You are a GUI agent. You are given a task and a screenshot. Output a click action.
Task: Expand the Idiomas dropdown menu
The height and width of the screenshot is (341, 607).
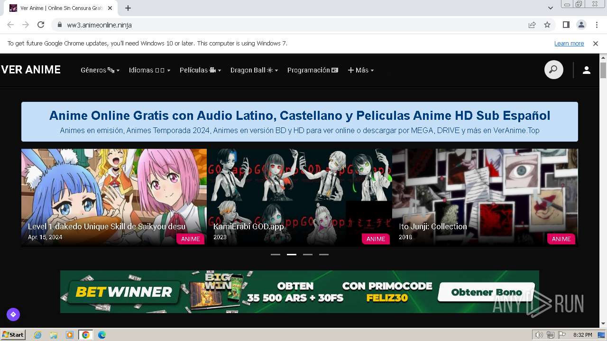(149, 70)
